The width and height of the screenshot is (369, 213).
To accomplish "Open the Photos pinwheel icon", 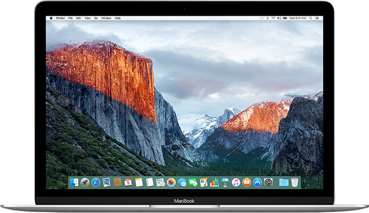I will coord(171,182).
